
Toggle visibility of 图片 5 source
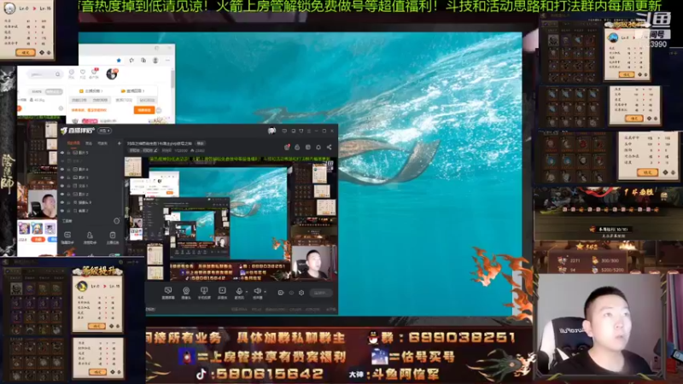(x=62, y=153)
